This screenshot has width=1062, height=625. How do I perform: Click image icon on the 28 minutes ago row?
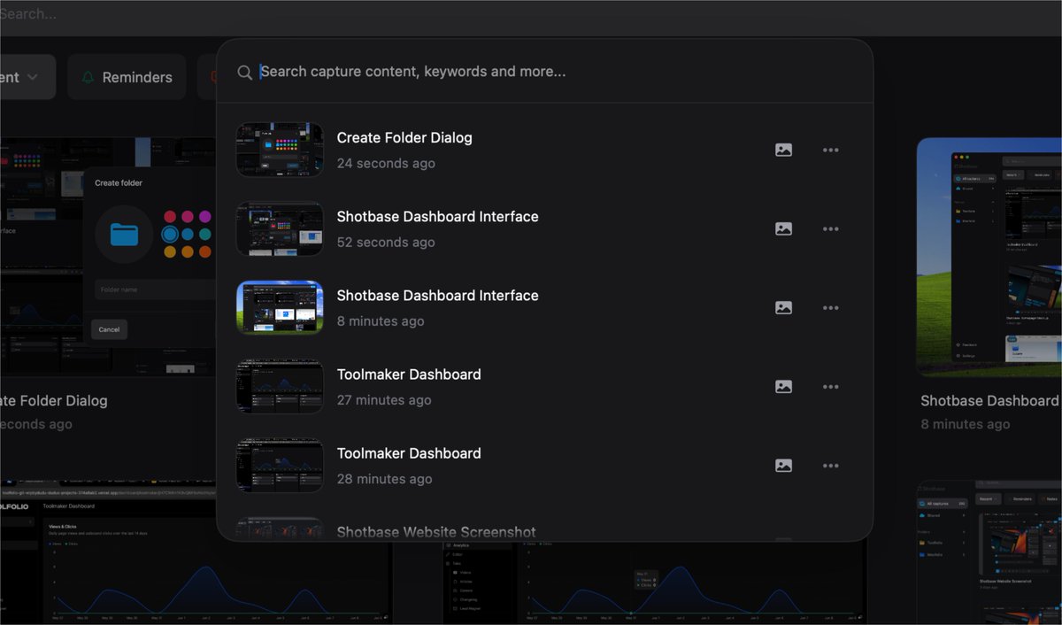[x=783, y=466]
